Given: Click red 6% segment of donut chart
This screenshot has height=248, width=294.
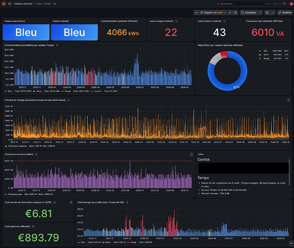Looking at the screenshot, I should coord(224,55).
